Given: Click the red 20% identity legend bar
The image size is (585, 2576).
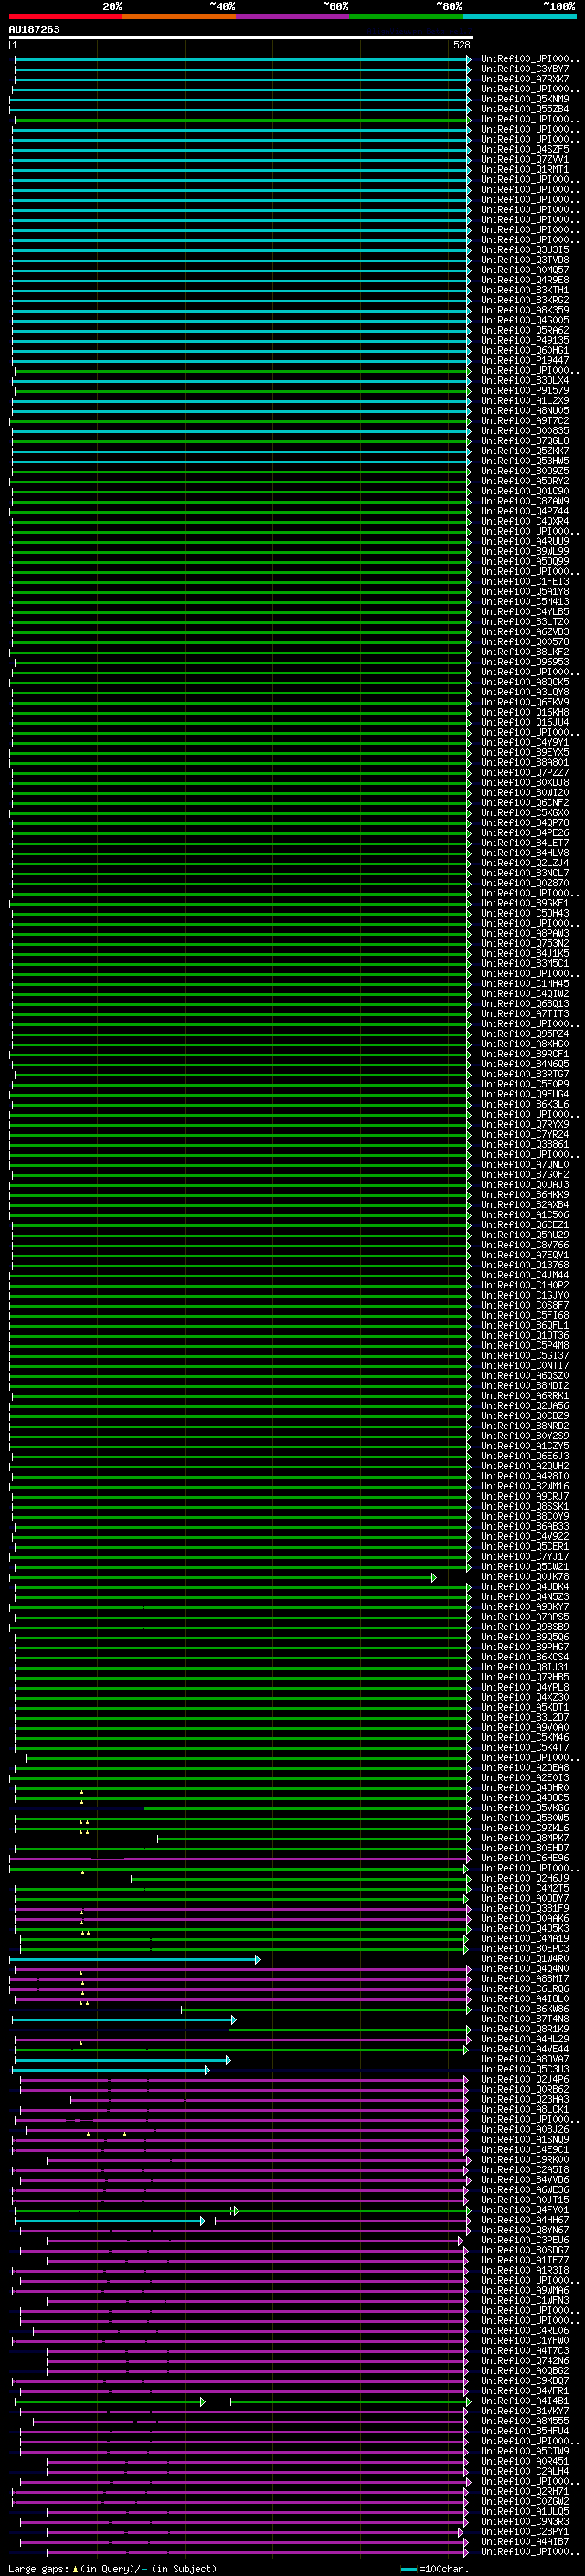Looking at the screenshot, I should [x=65, y=16].
